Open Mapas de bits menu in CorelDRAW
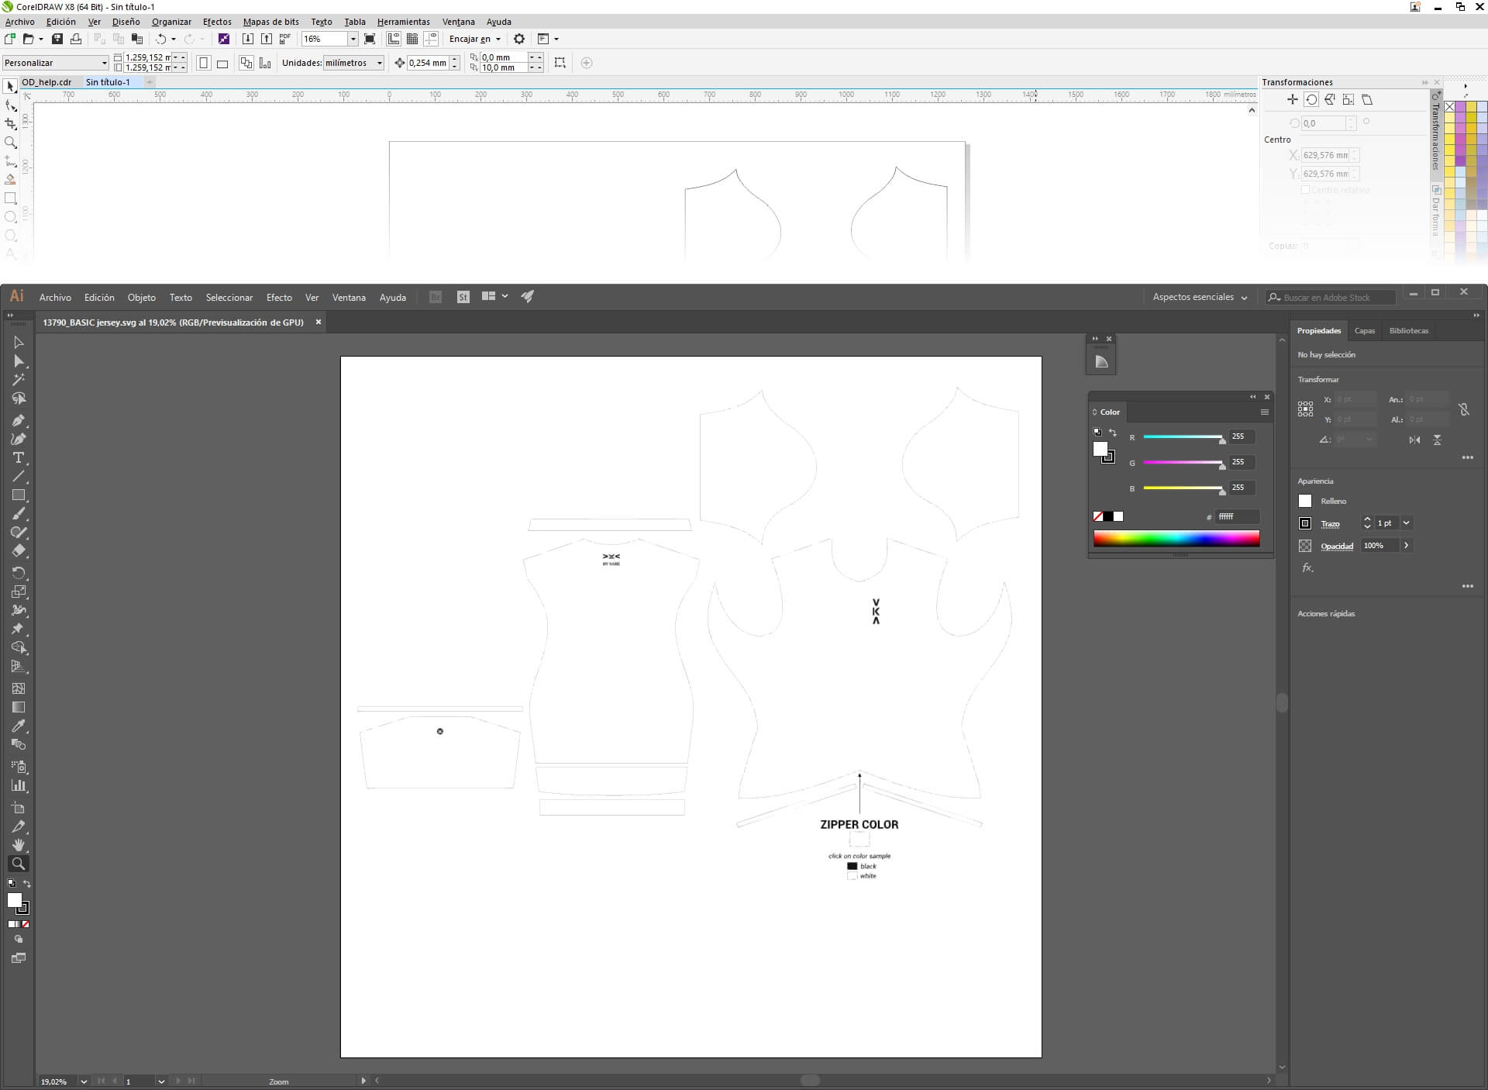Screen dimensions: 1488x1090 tap(270, 22)
